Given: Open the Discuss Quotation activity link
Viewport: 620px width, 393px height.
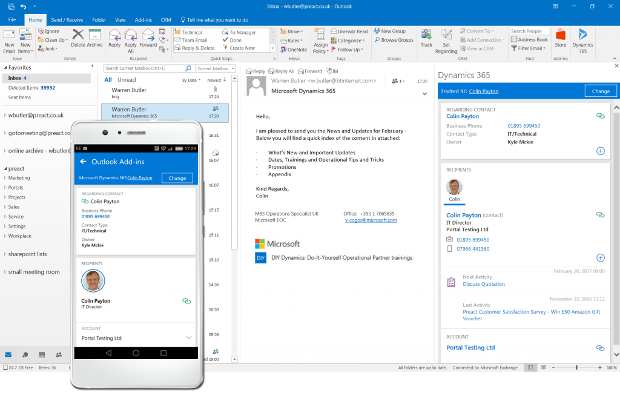Looking at the screenshot, I should pyautogui.click(x=484, y=284).
